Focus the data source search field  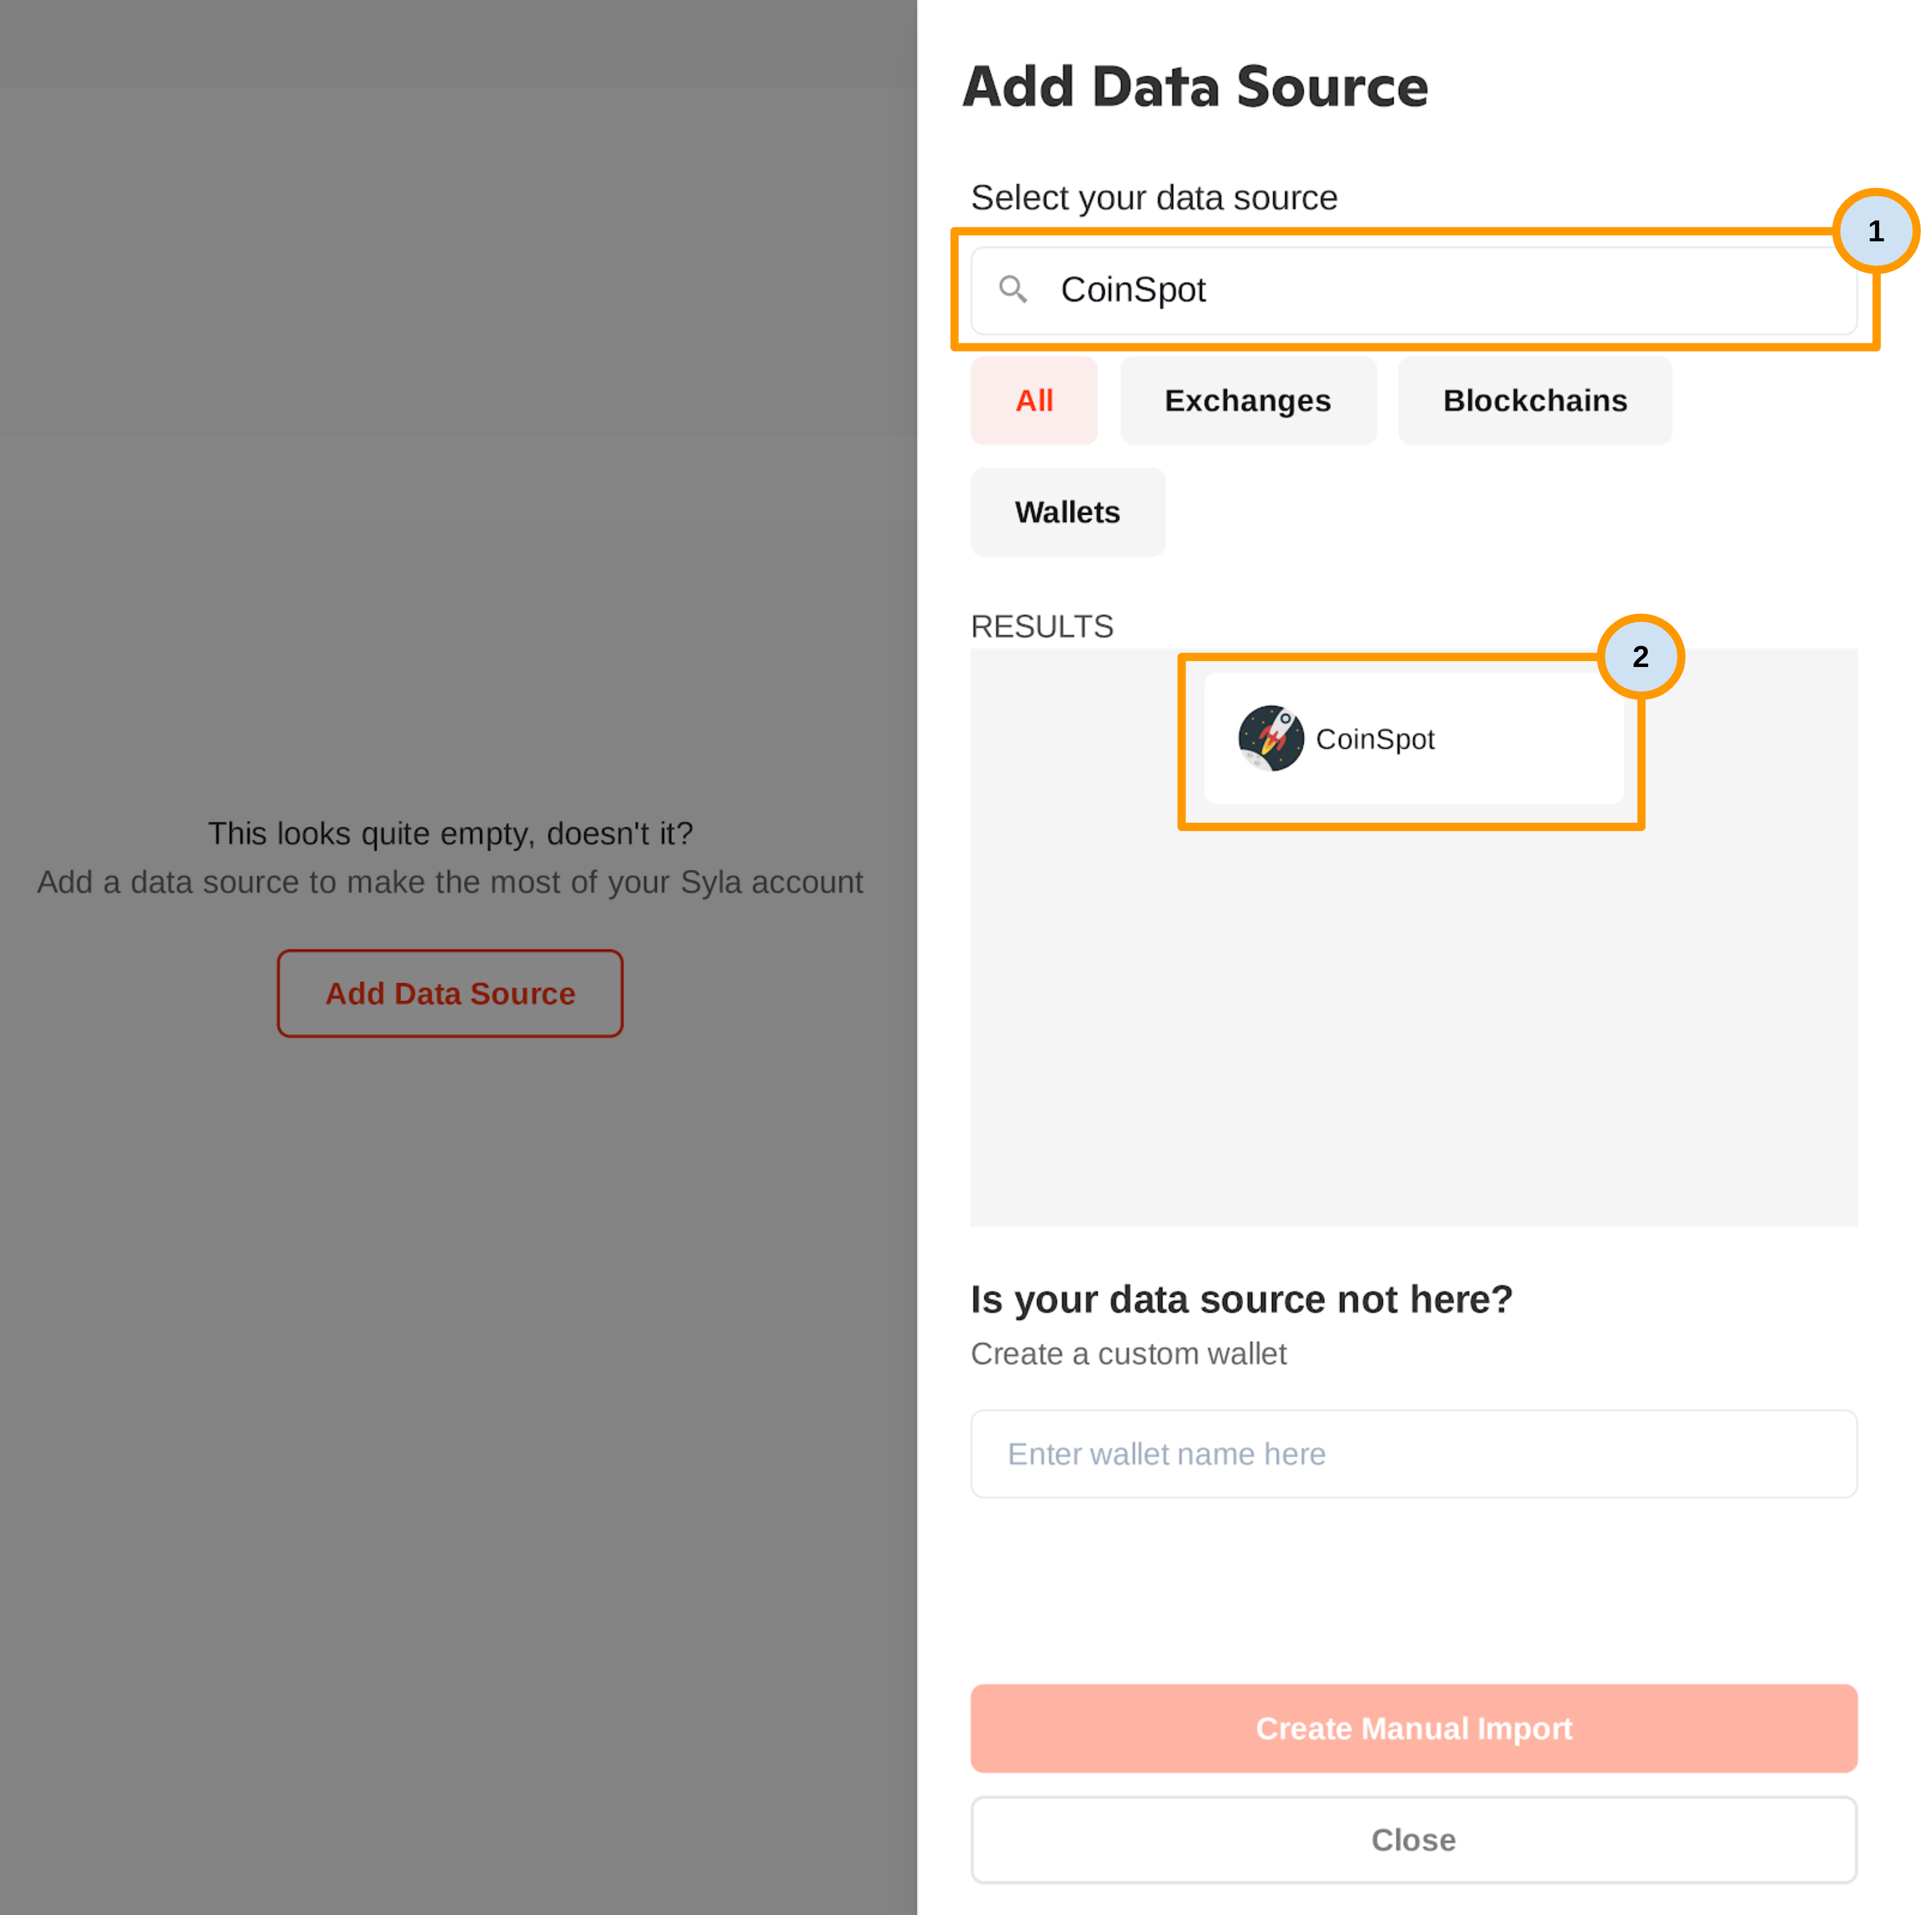pyautogui.click(x=1413, y=290)
